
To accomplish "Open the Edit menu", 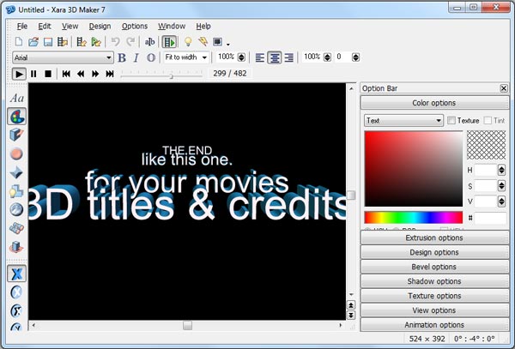I will [45, 26].
